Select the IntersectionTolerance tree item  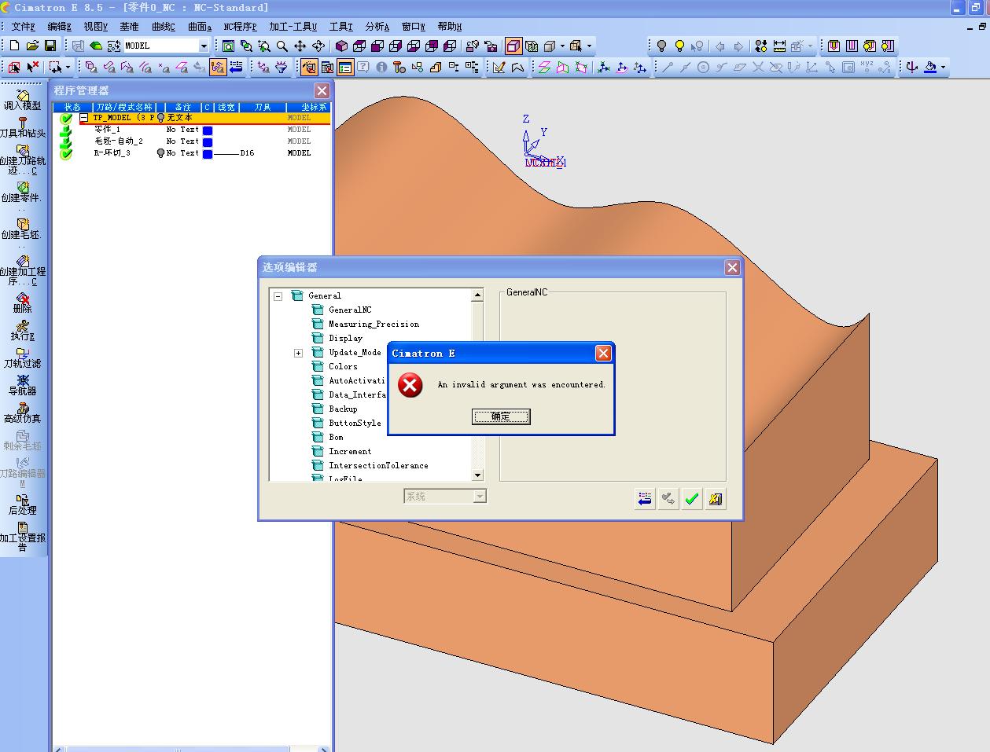tap(378, 465)
